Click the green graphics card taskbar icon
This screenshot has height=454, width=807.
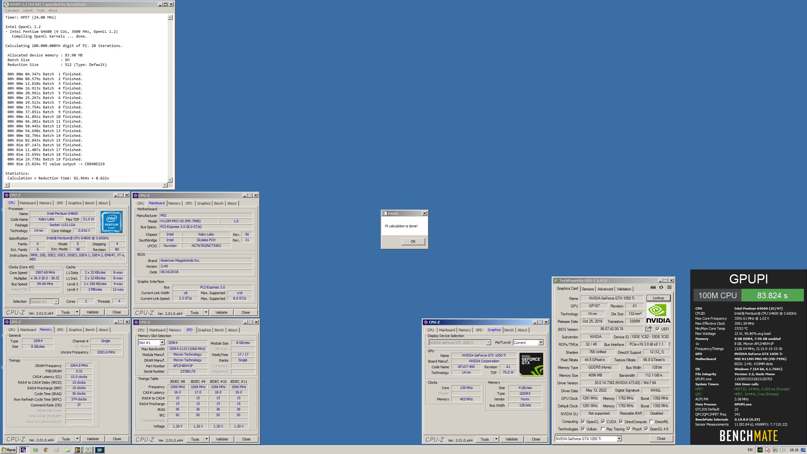pyautogui.click(x=35, y=450)
